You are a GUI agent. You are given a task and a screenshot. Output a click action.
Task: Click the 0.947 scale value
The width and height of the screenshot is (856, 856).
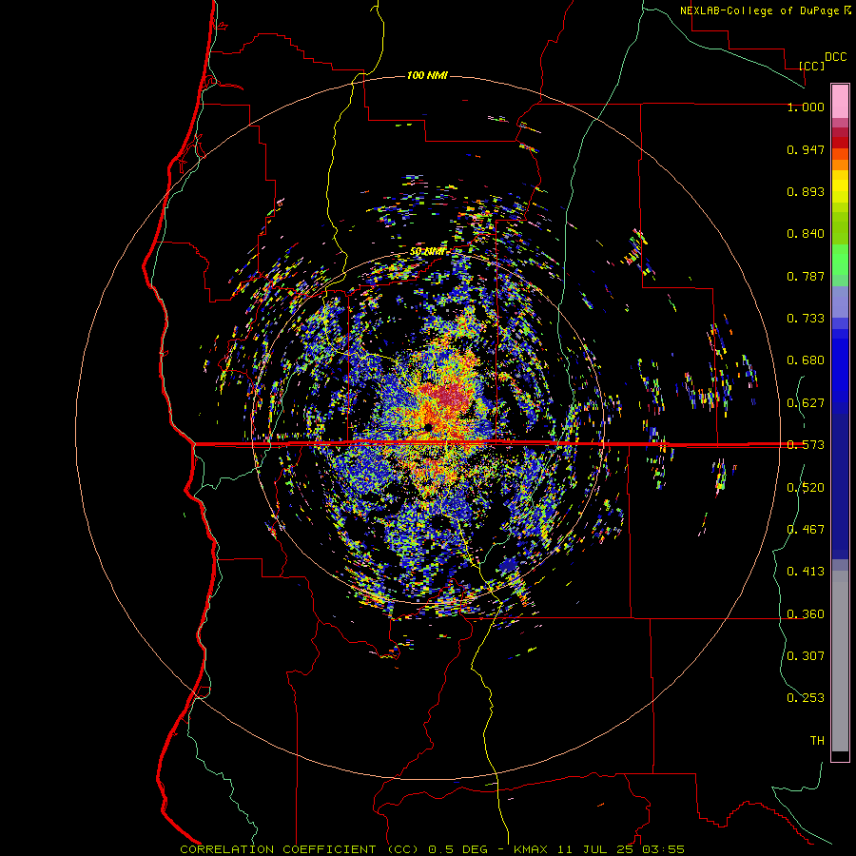[806, 149]
